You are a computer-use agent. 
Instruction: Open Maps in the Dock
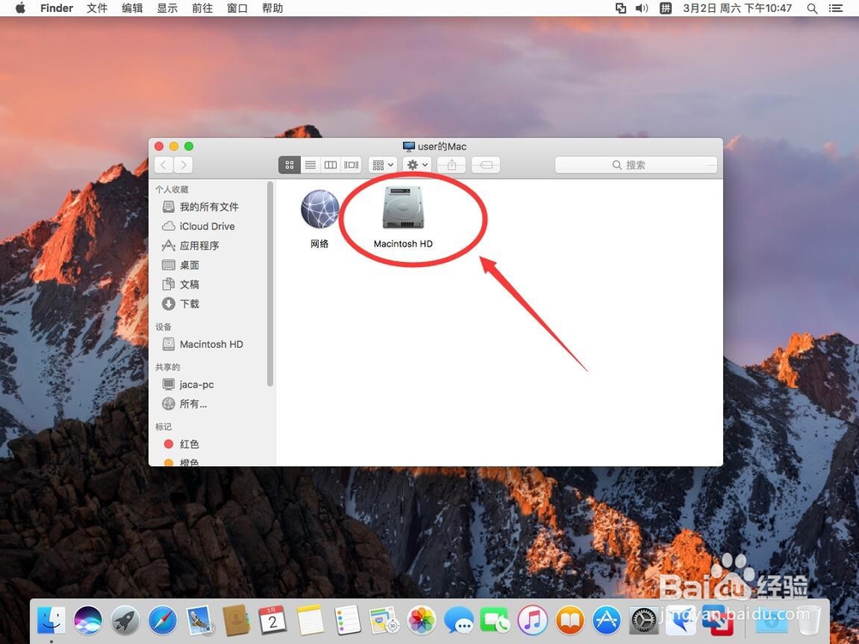pos(384,621)
